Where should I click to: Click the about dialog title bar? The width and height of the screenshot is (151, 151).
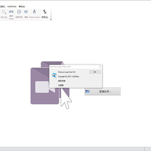pos(75,67)
